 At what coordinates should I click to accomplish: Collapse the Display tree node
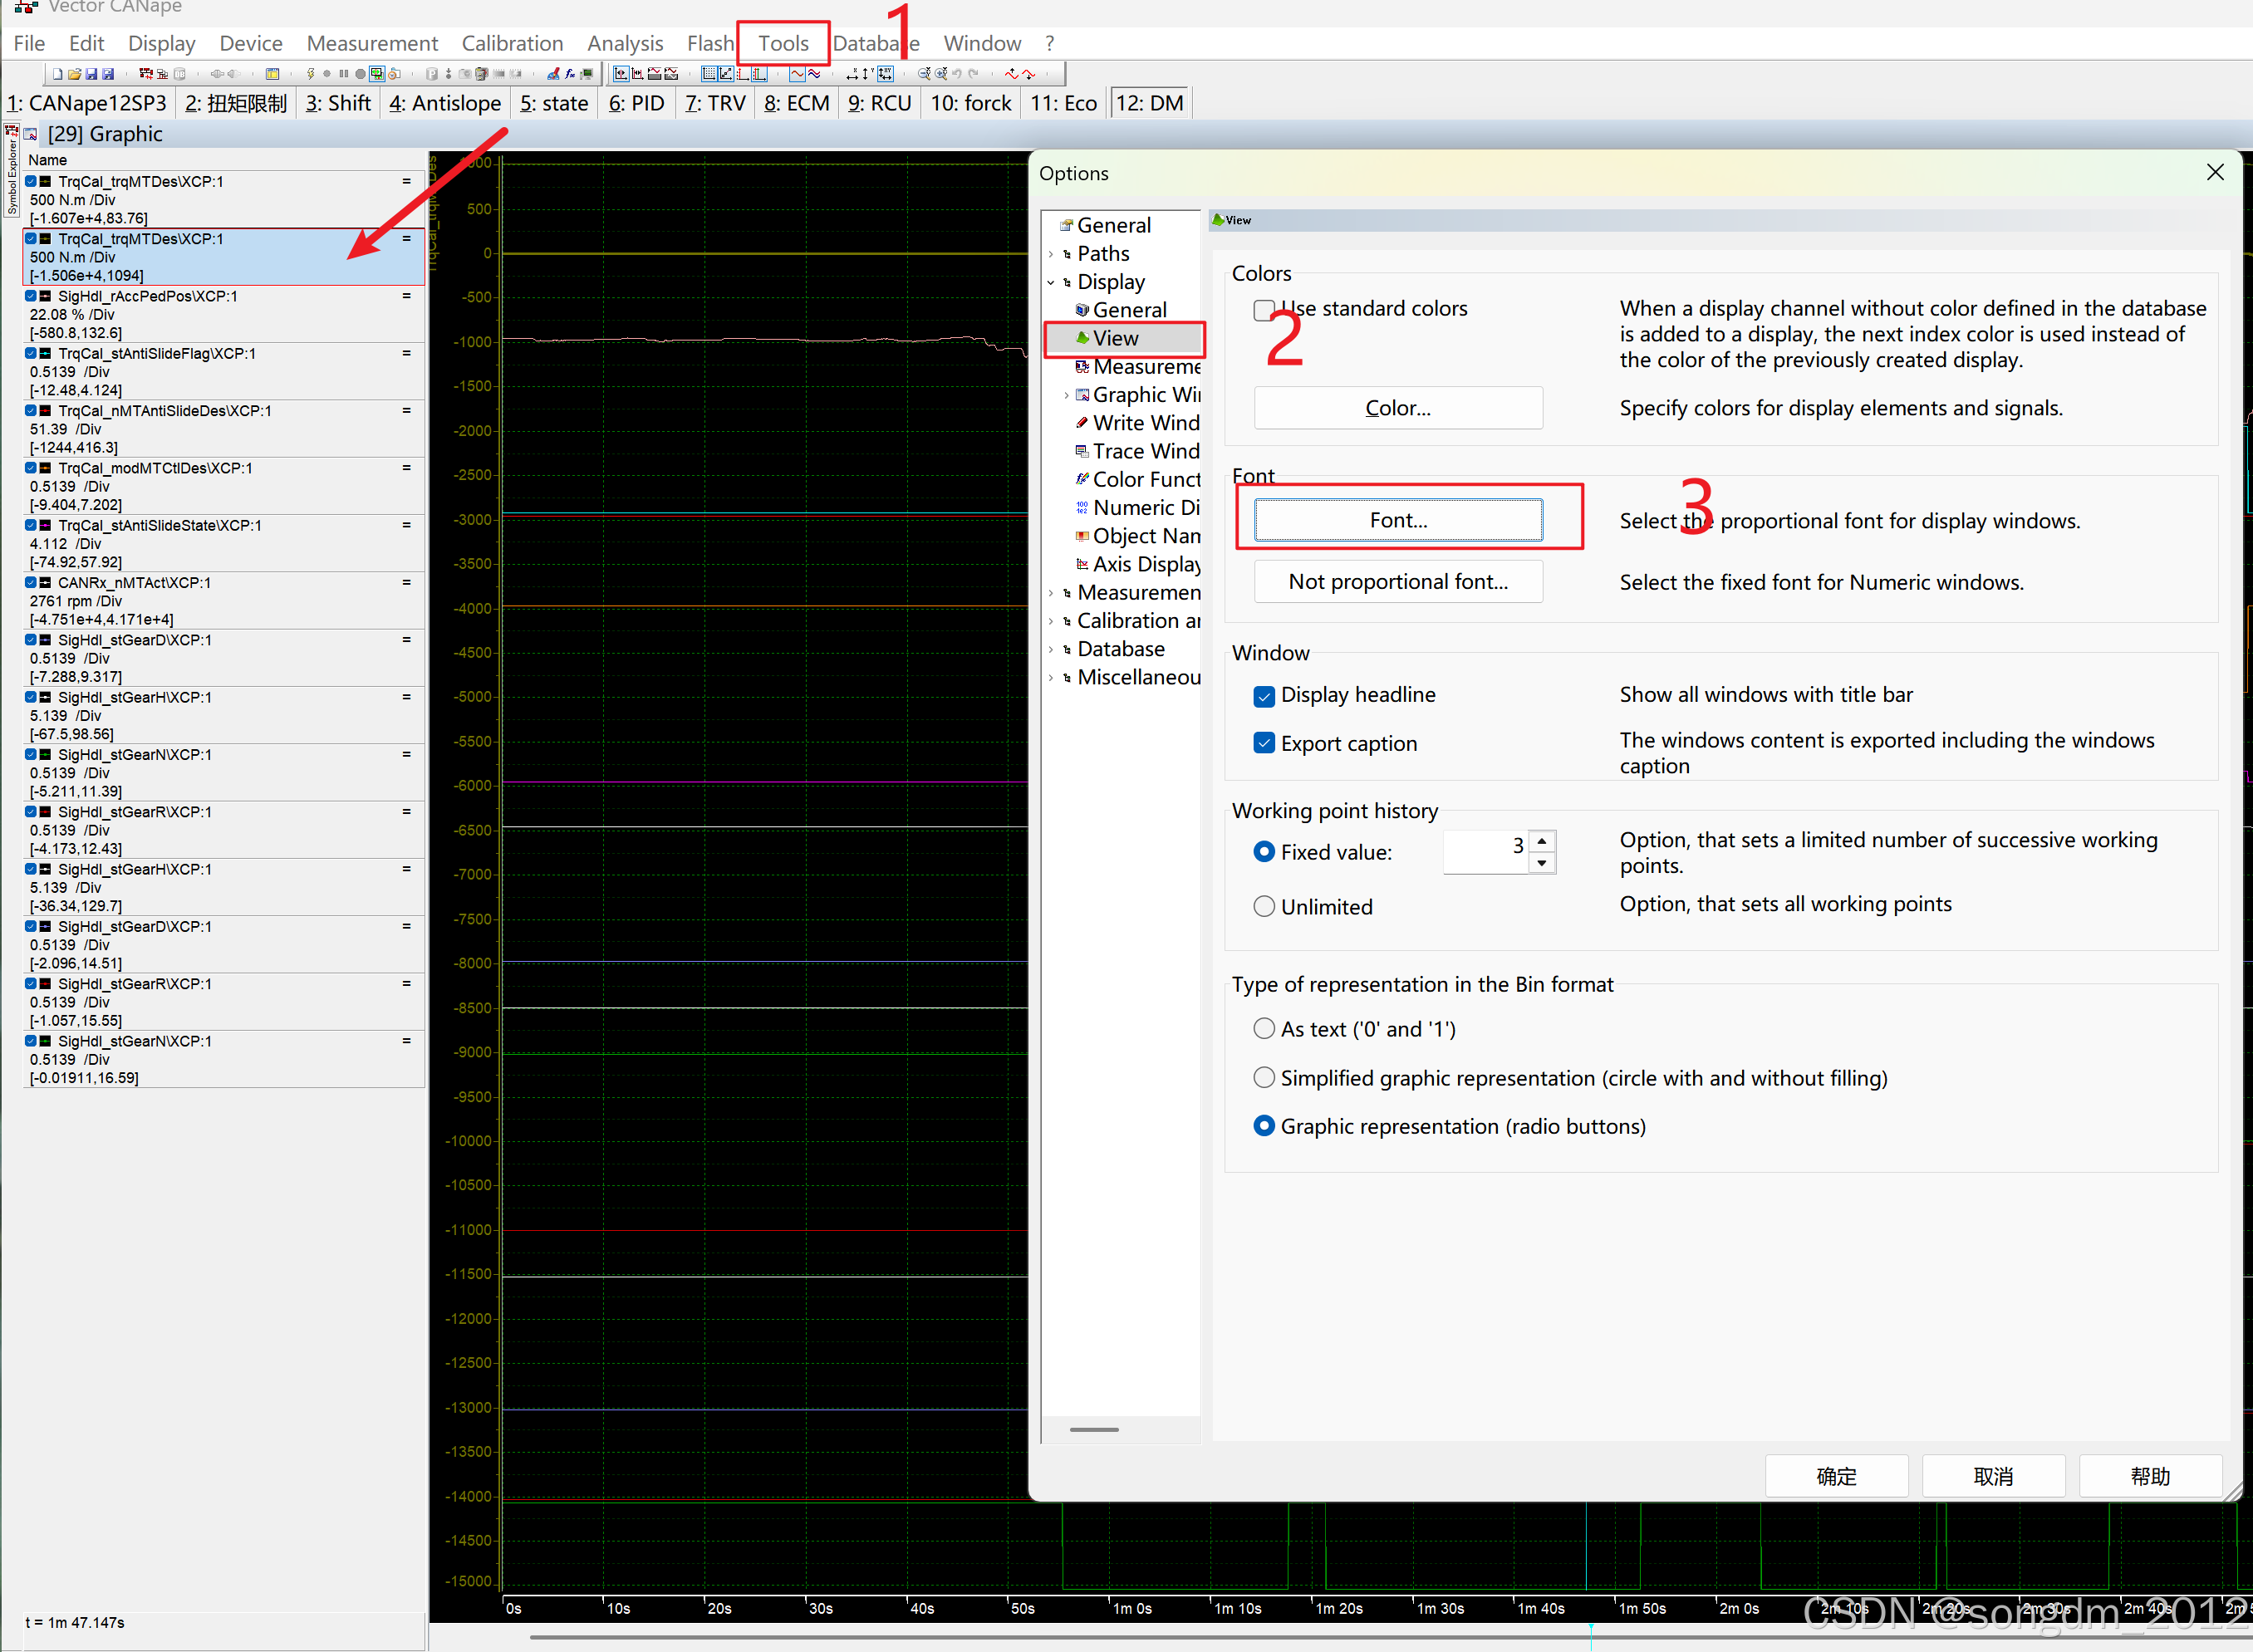1051,282
